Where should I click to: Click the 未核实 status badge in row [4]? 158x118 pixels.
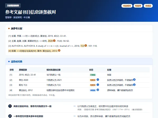pos(93,90)
